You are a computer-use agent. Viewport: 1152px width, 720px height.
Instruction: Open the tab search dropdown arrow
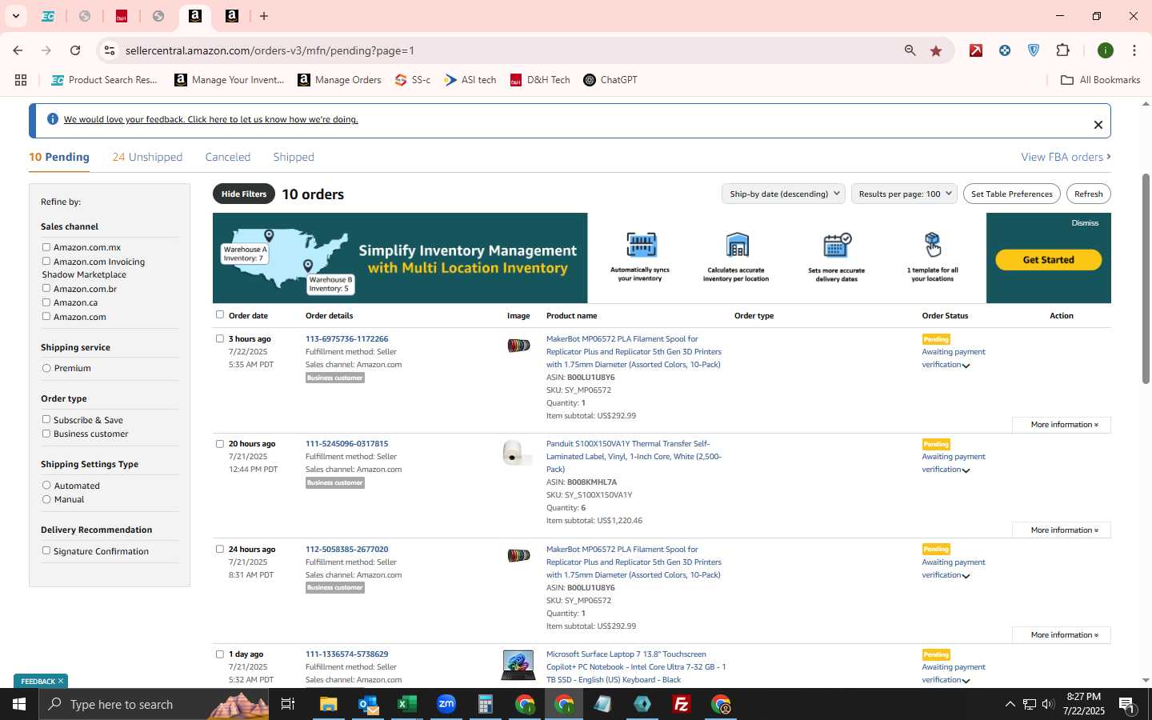click(x=15, y=16)
